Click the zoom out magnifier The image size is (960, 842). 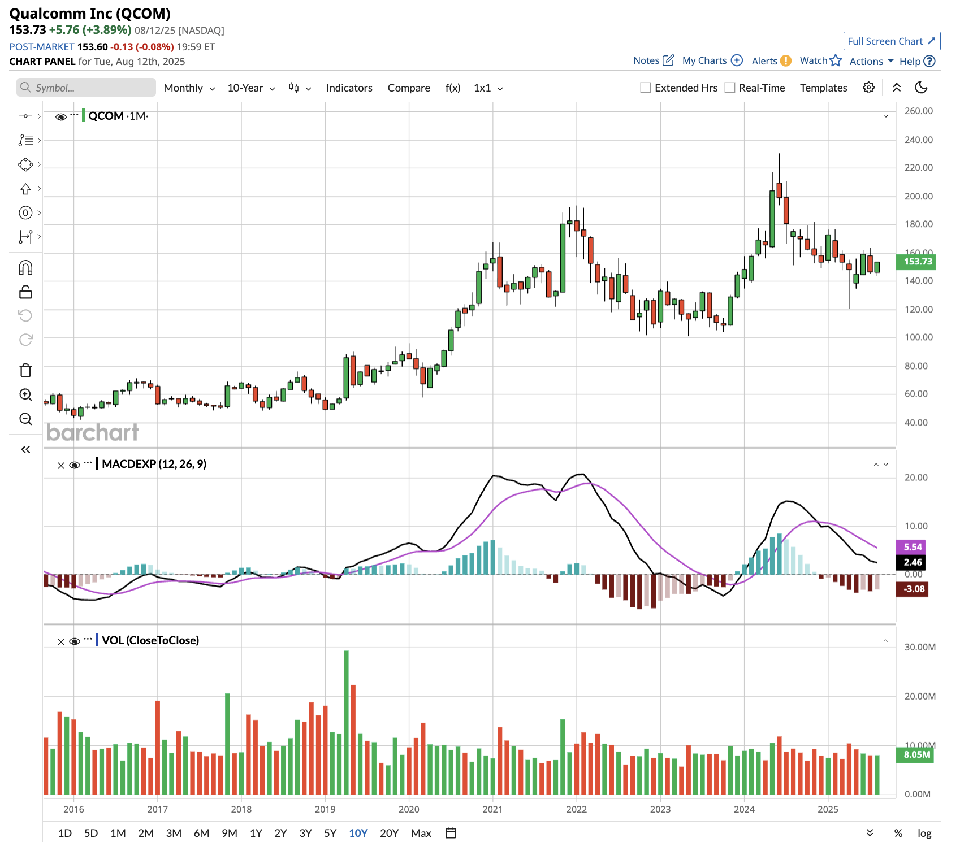coord(25,419)
